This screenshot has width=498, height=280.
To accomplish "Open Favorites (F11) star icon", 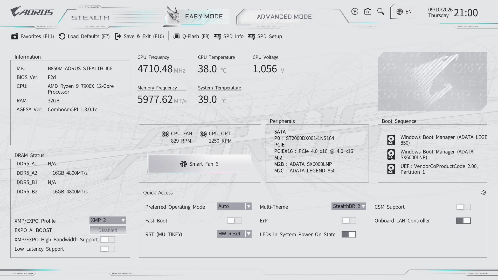I will point(15,36).
